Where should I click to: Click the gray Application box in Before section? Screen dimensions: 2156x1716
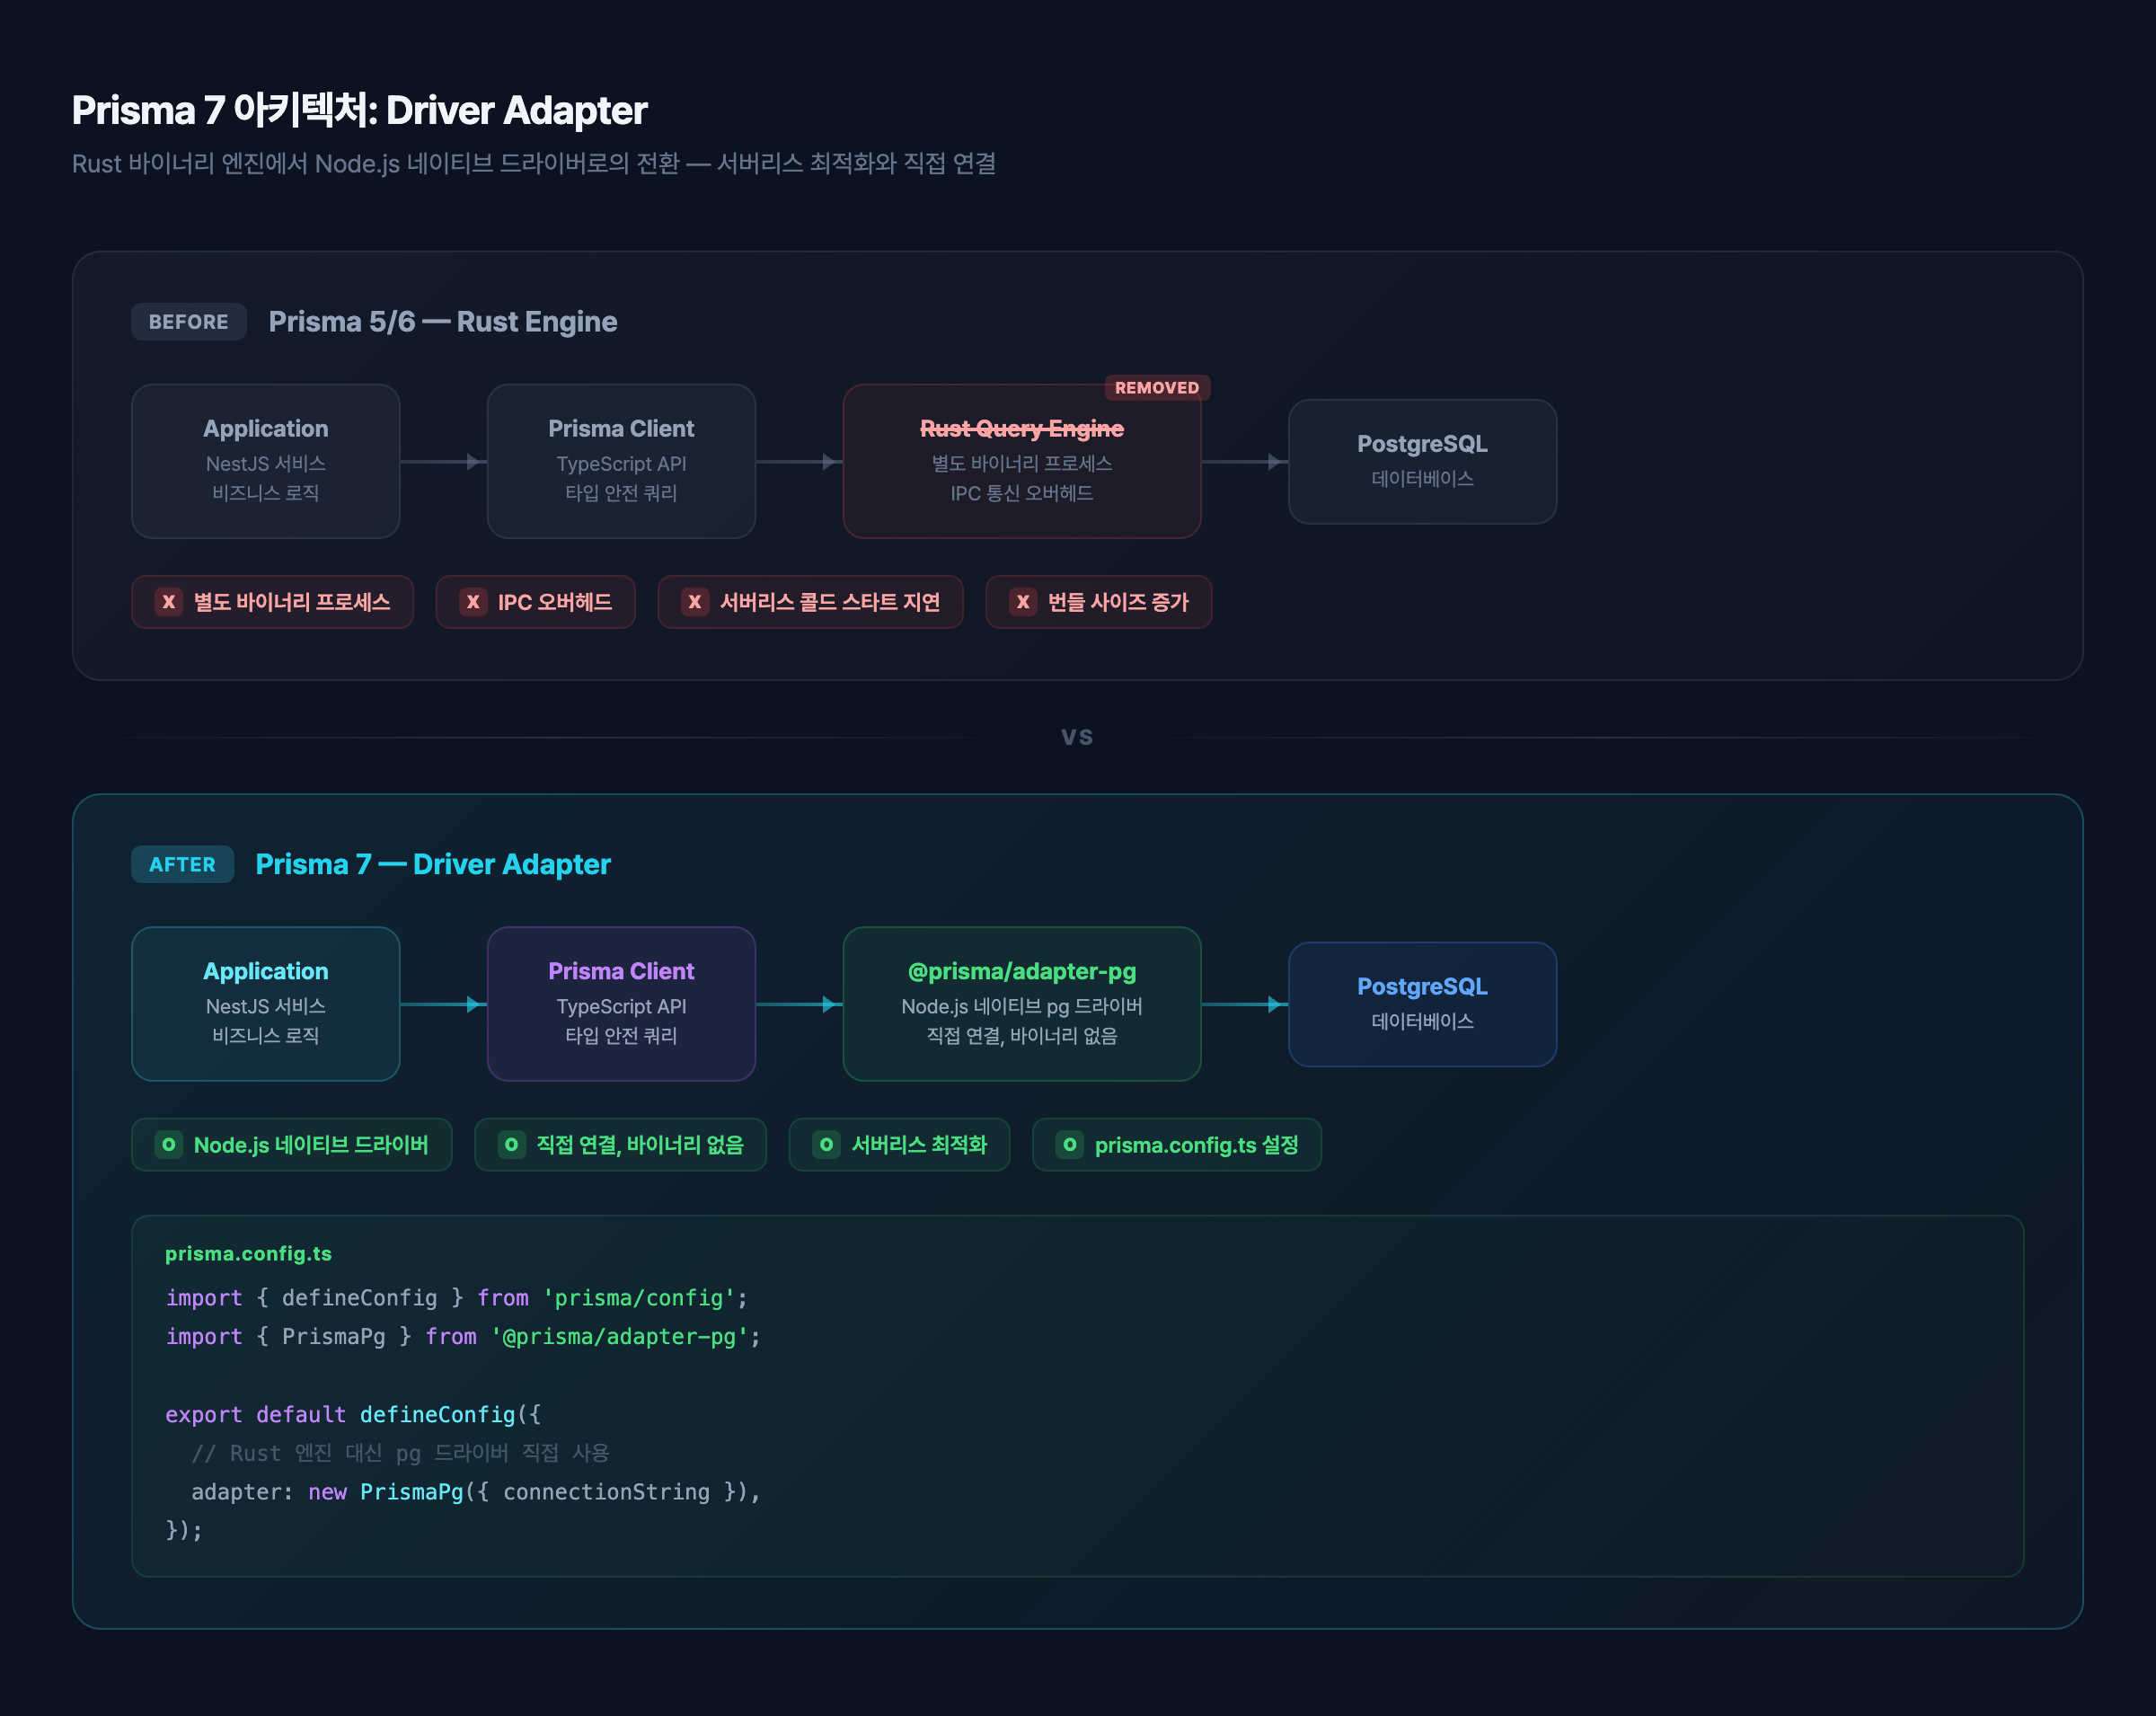coord(265,462)
